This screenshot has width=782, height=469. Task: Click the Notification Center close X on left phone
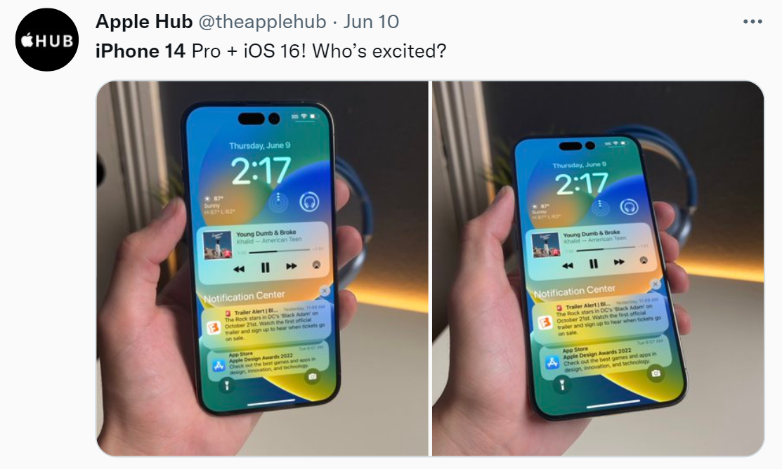325,291
